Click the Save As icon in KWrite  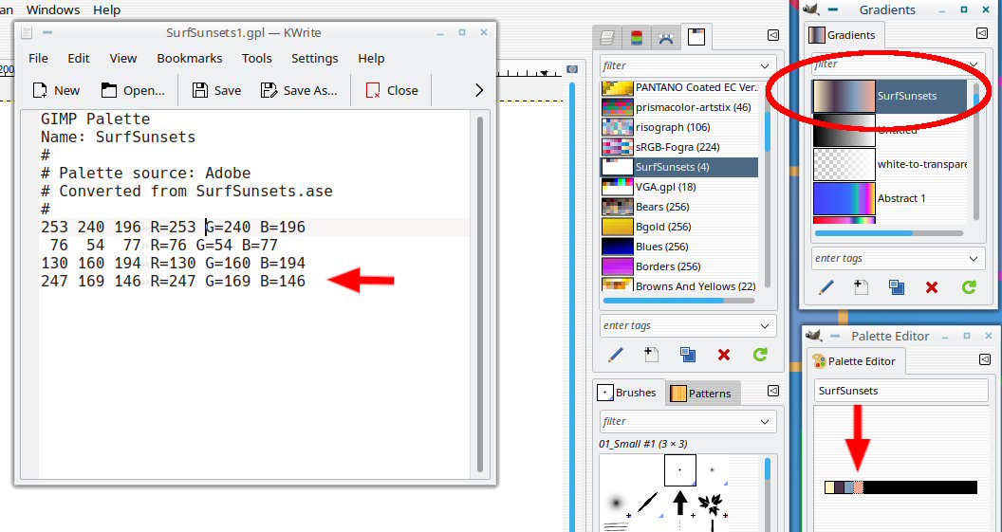point(269,90)
